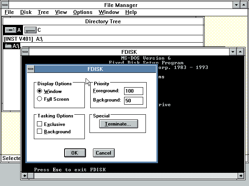Maximize the FDISK window

(x=240, y=52)
